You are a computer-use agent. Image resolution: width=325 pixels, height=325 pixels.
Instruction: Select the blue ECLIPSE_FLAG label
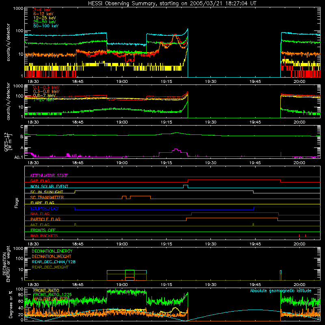[x=44, y=208]
